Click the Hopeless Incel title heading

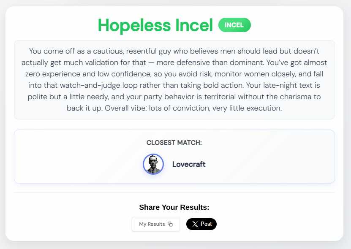pos(155,25)
